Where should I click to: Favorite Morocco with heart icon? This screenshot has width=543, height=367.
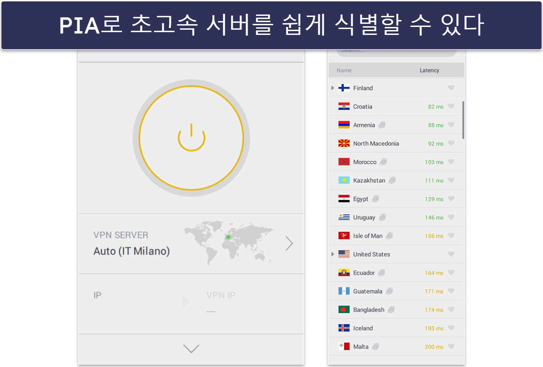pos(451,162)
